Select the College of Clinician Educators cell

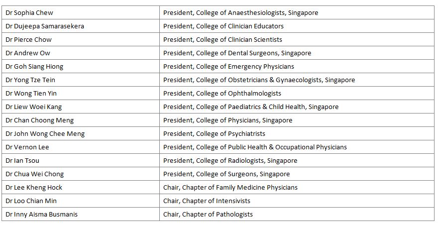point(223,26)
